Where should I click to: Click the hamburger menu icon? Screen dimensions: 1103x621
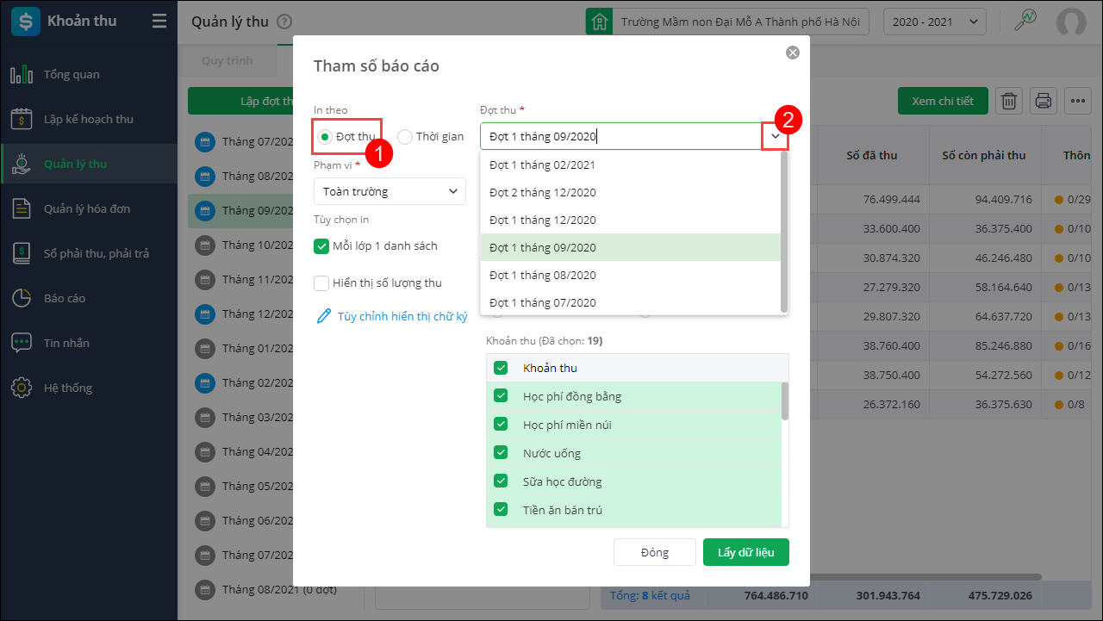(159, 22)
